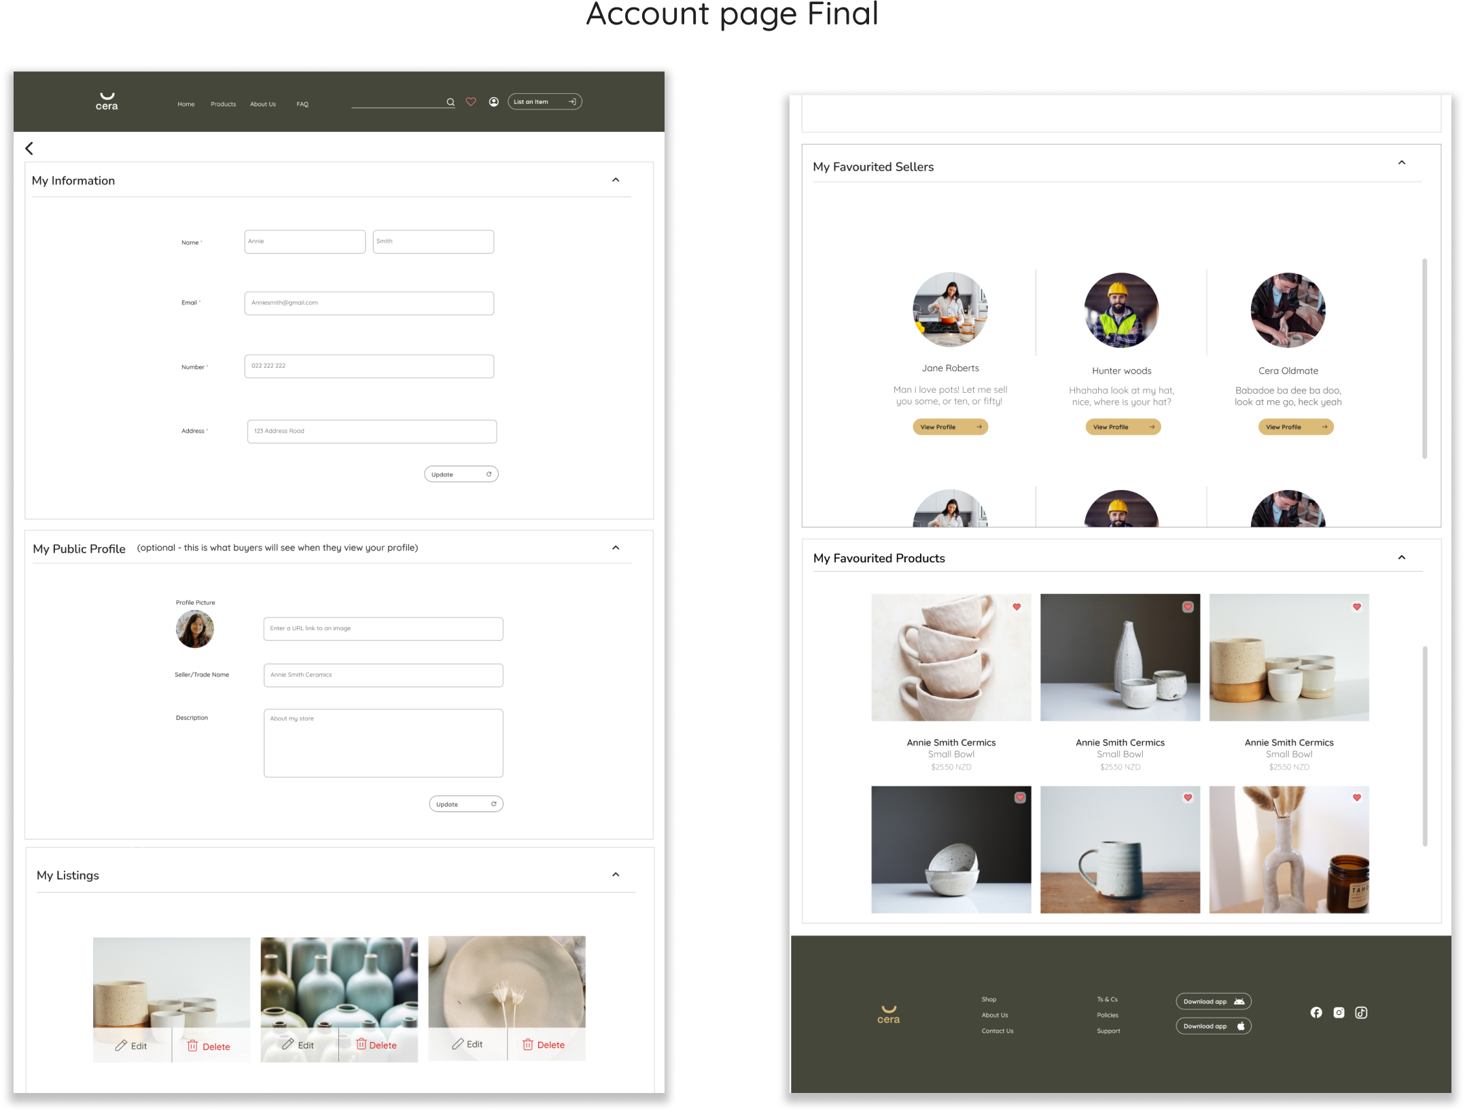Open TikTok page from footer icon
The width and height of the screenshot is (1465, 1112).
click(x=1361, y=1012)
